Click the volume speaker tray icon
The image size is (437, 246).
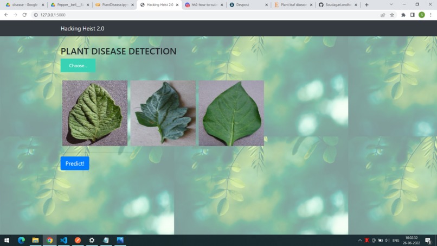(387, 241)
